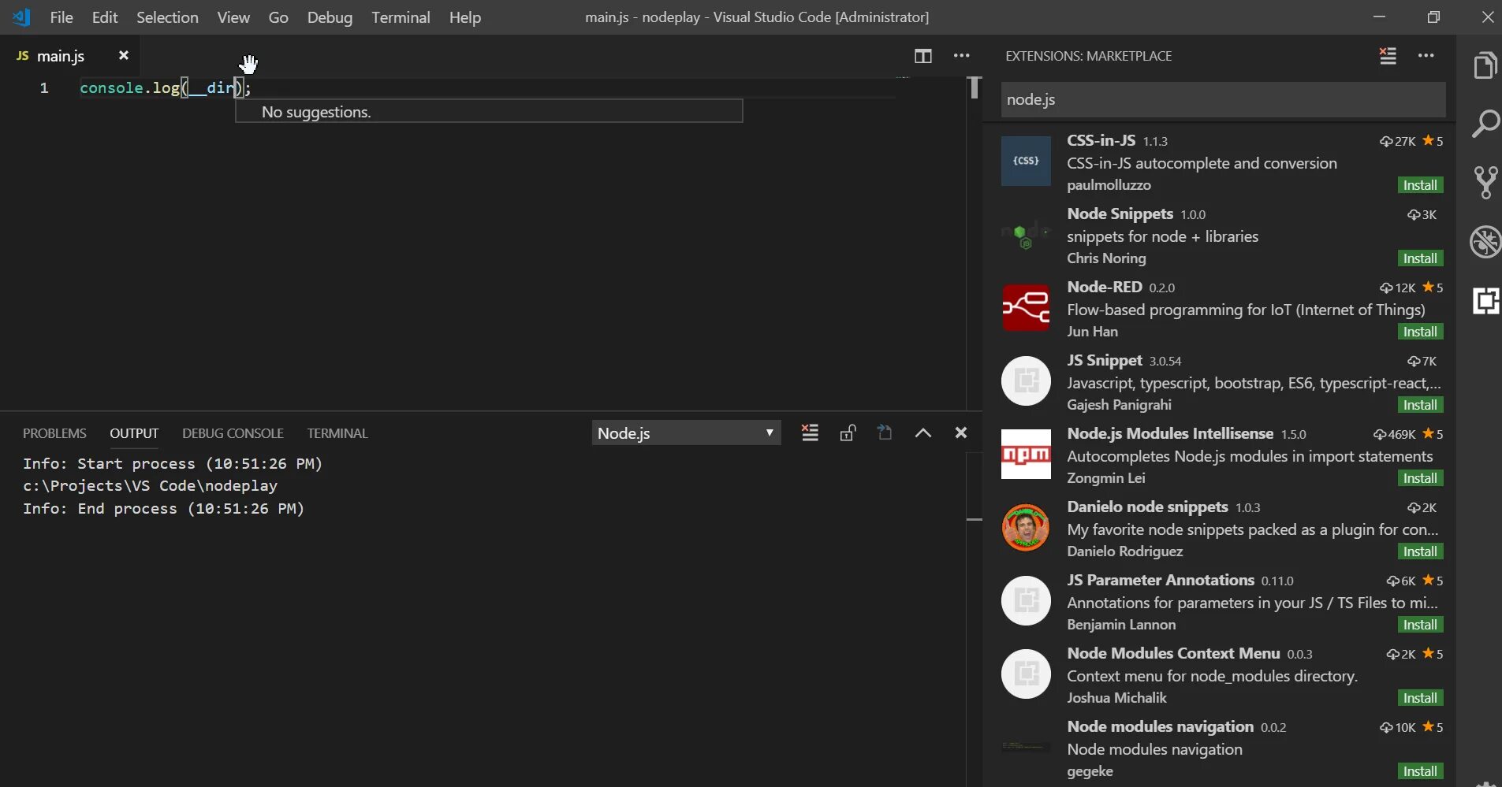This screenshot has height=787, width=1502.
Task: Switch to the OUTPUT panel tab
Action: click(x=134, y=433)
